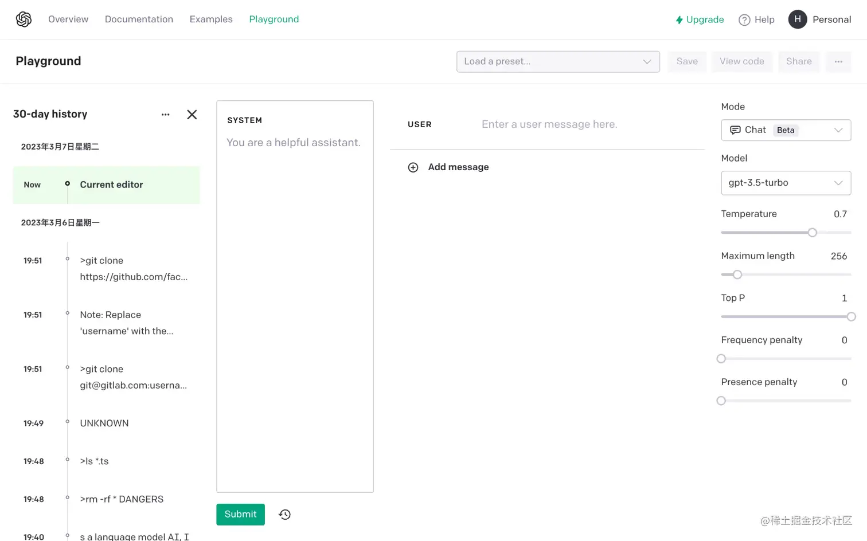Expand the gpt-3.5-turbo model dropdown
The width and height of the screenshot is (867, 541).
pos(786,183)
